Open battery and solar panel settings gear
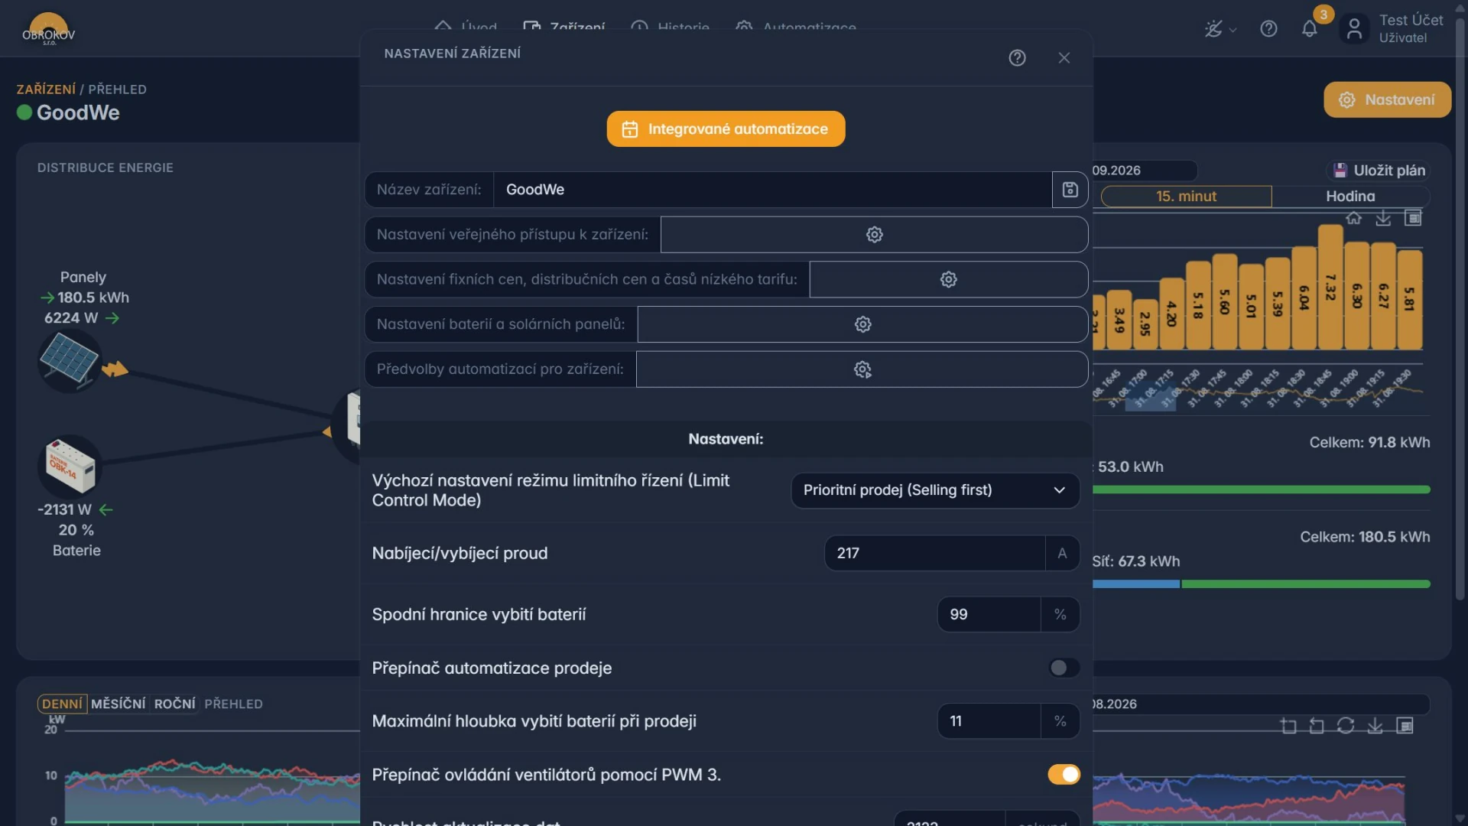This screenshot has height=826, width=1468. (x=862, y=324)
